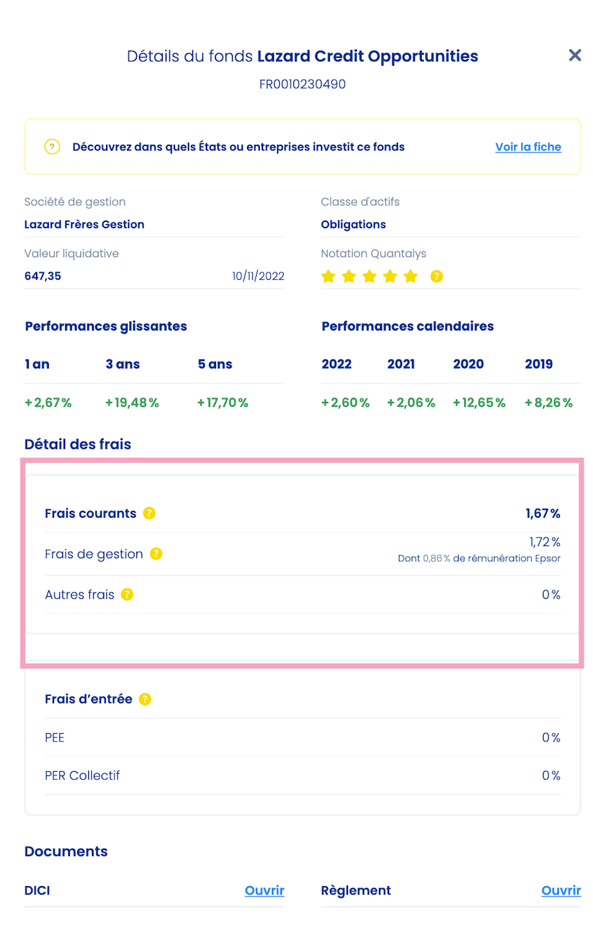Click the fund name Lazard Credit Opportunities
Viewport: 593px width, 926px height.
[367, 56]
